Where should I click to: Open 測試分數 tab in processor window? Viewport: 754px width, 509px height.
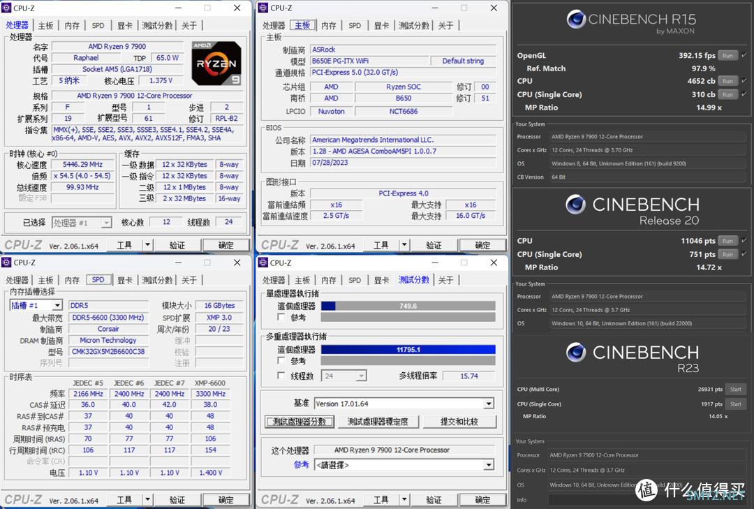157,26
